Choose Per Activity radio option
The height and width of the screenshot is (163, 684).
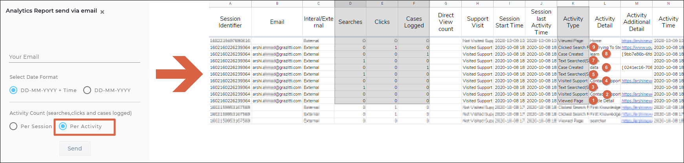click(x=63, y=126)
